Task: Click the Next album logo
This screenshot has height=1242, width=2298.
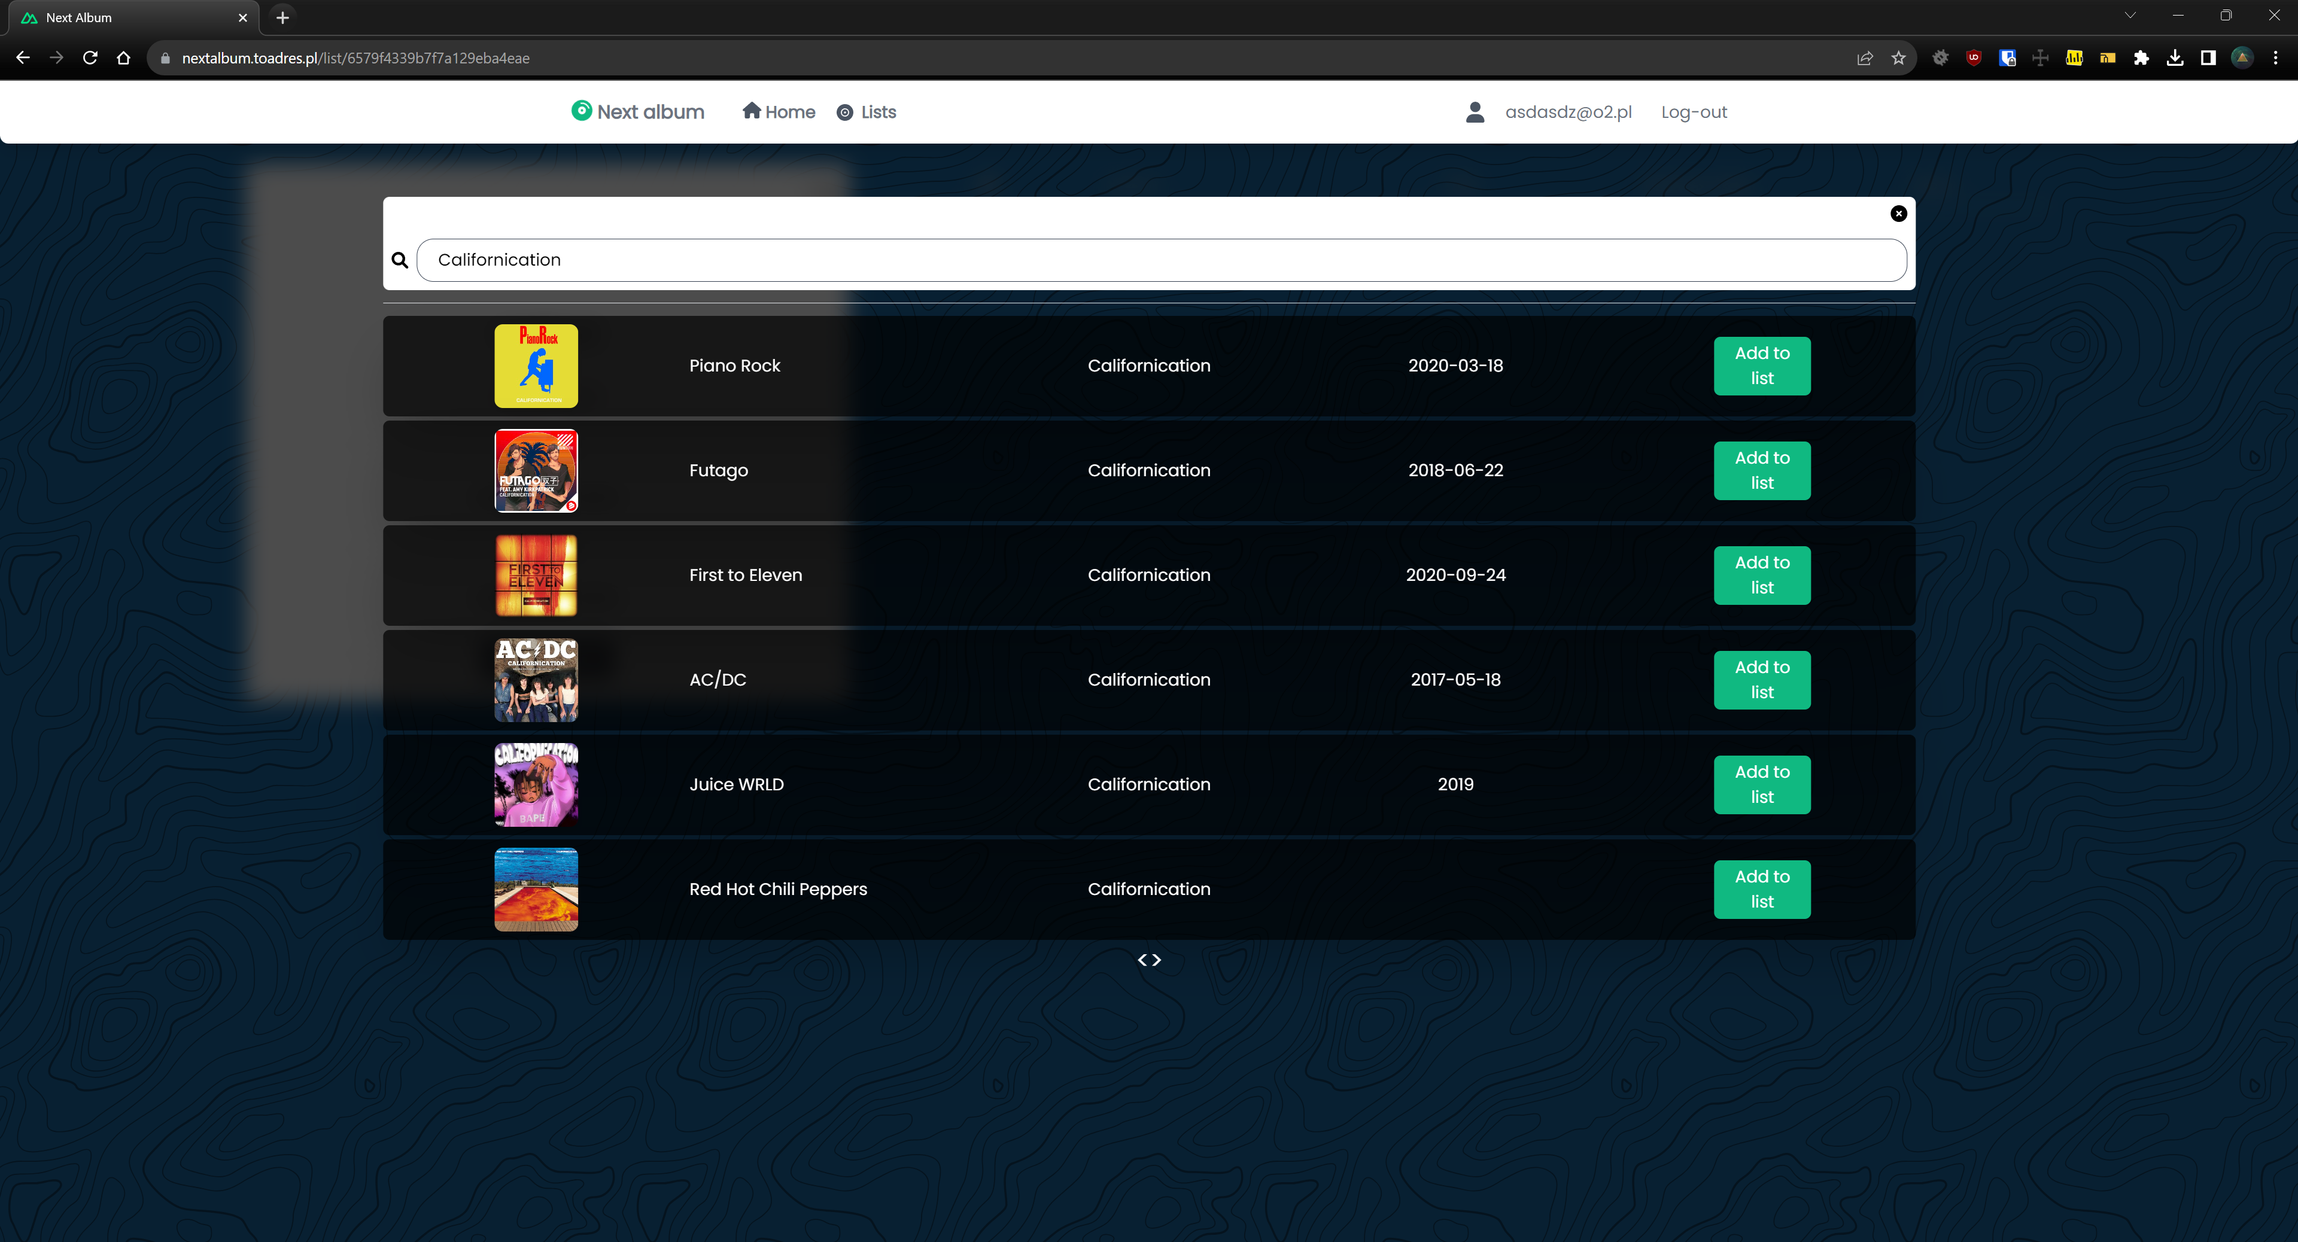Action: click(638, 111)
